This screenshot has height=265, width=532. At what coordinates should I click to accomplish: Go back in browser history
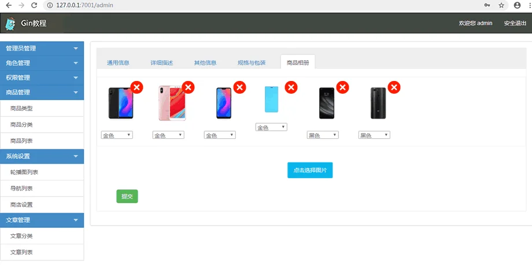coord(9,5)
